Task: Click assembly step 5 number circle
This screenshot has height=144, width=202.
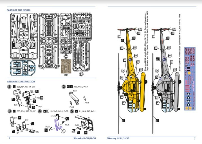Action: point(72,111)
